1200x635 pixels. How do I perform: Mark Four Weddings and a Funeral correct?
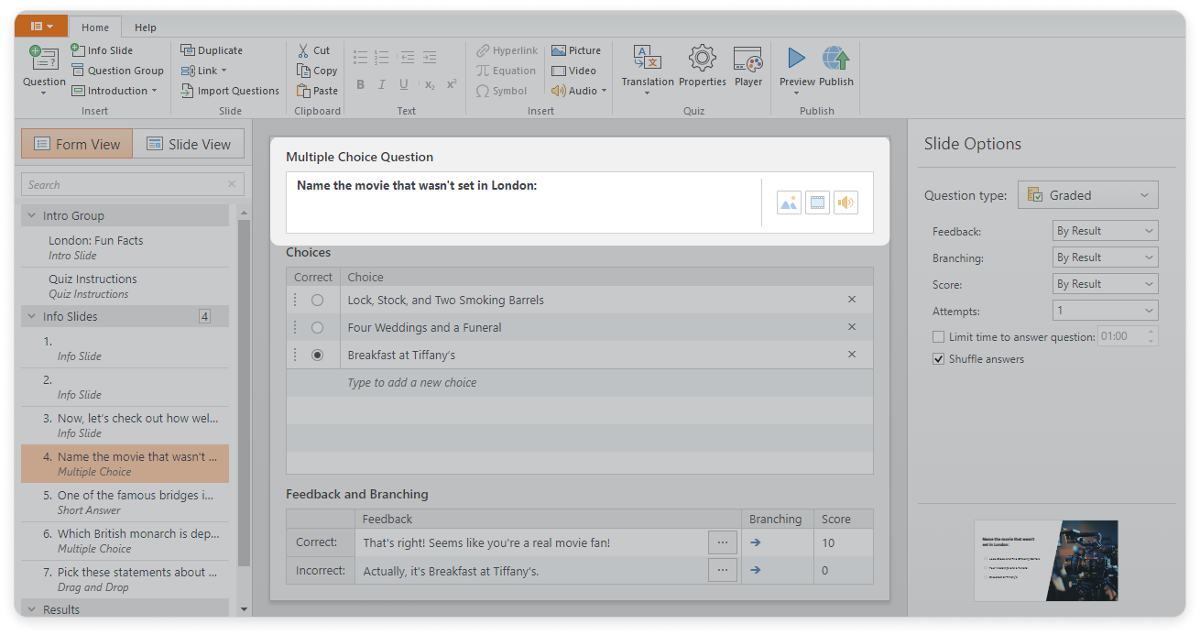point(317,328)
